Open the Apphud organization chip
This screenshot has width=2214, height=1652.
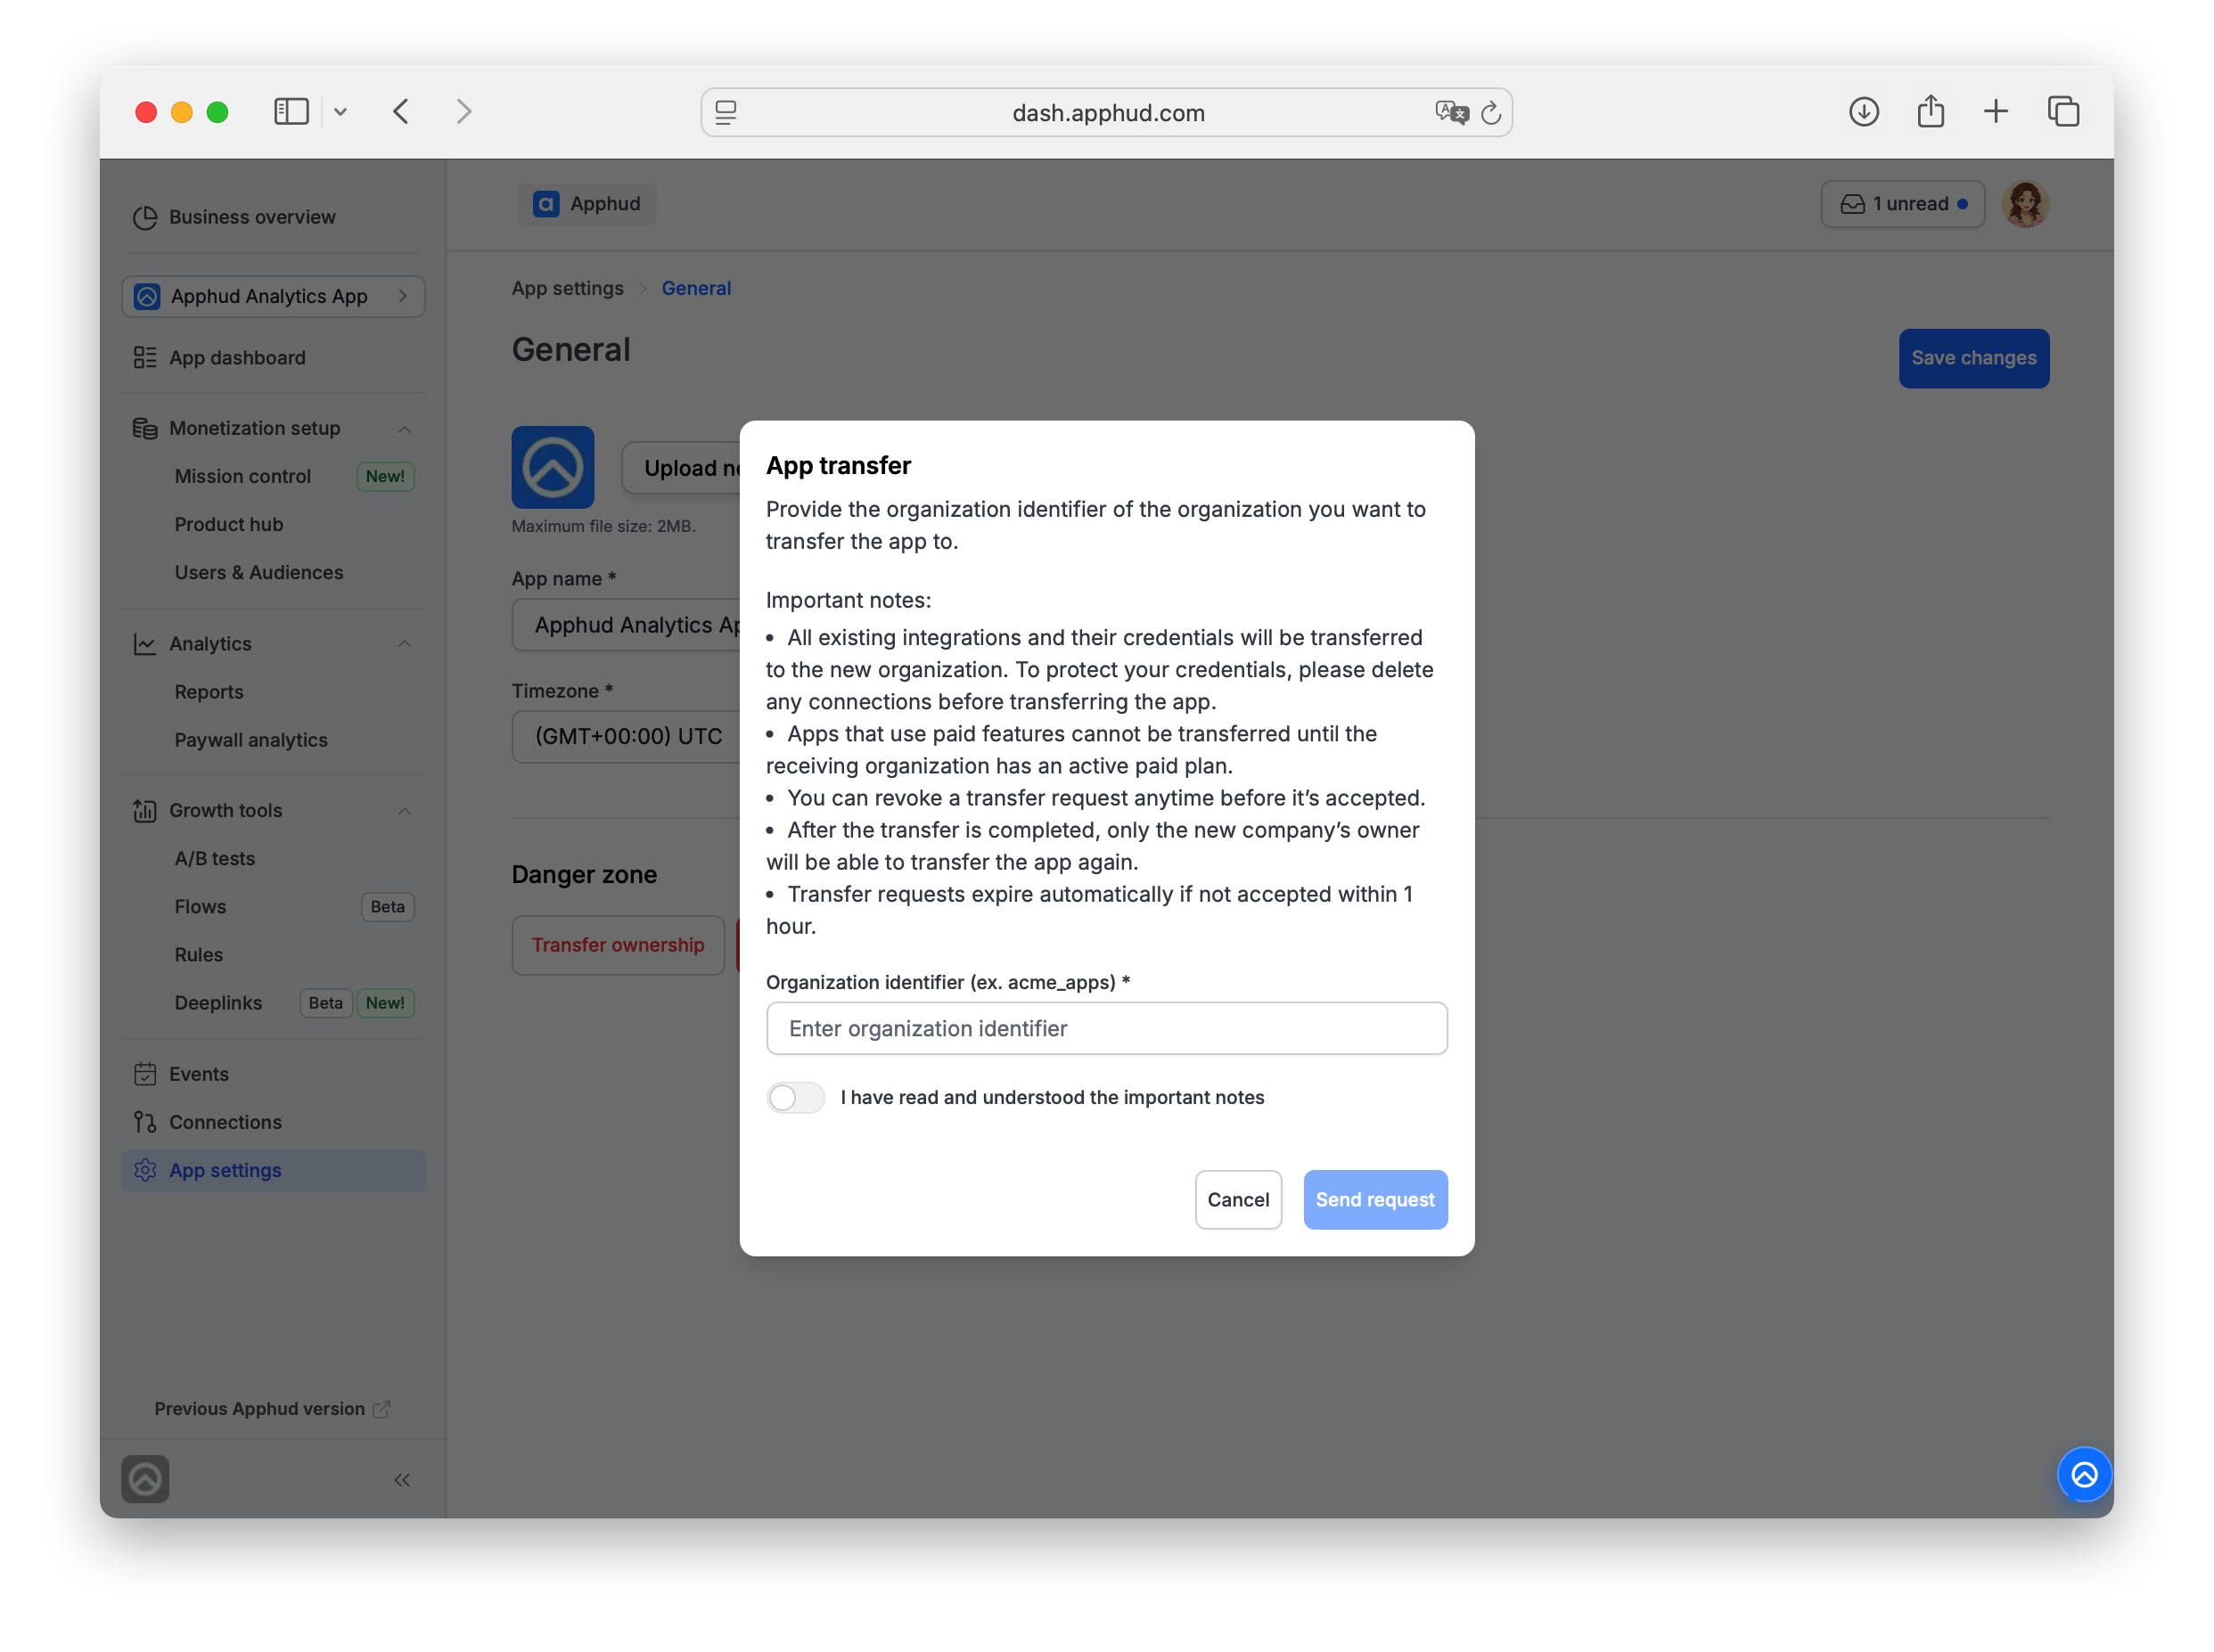(587, 204)
